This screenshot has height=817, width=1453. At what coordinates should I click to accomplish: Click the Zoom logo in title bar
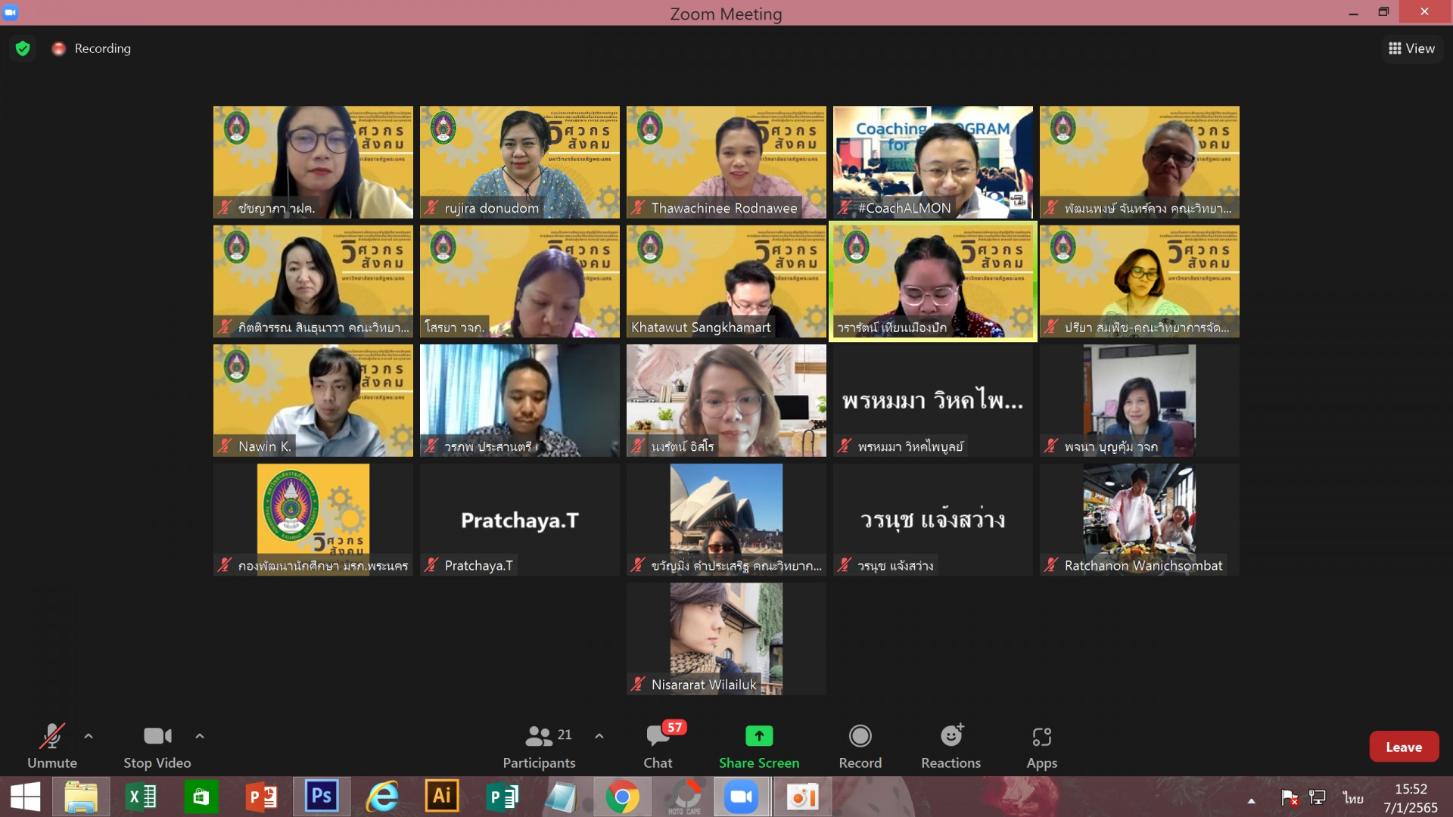[x=11, y=12]
